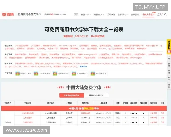This screenshot has height=137, width=171.
Task: Click the 中国大陆免费字体 section heading
Action: click(x=84, y=87)
